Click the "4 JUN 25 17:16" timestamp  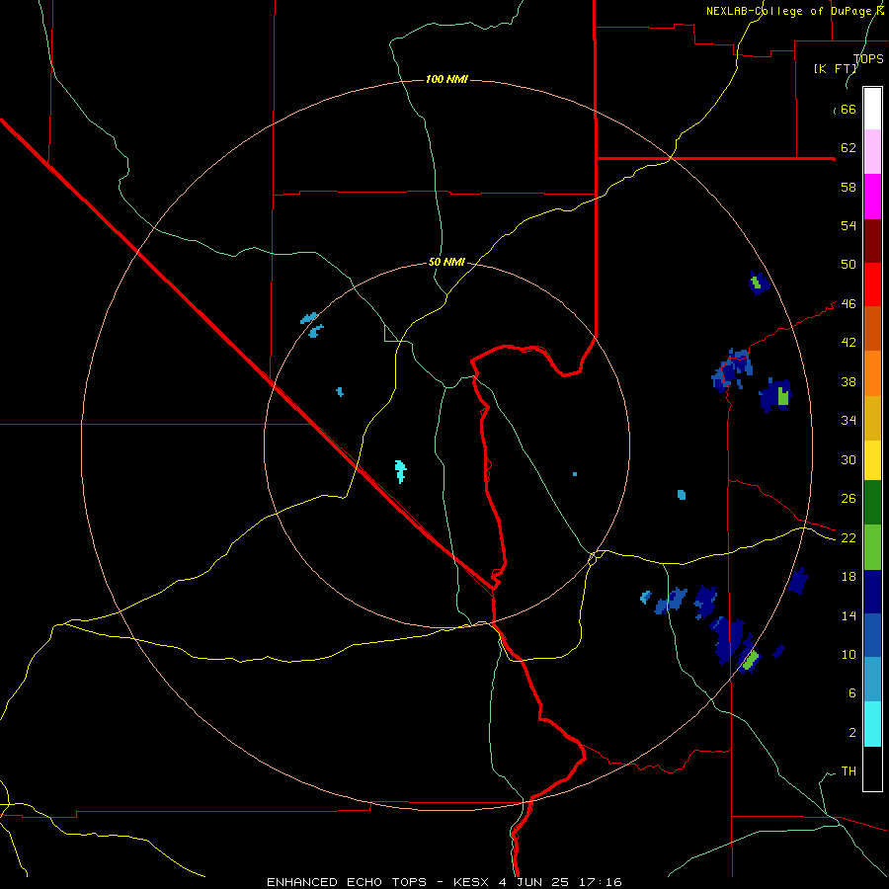coord(560,882)
